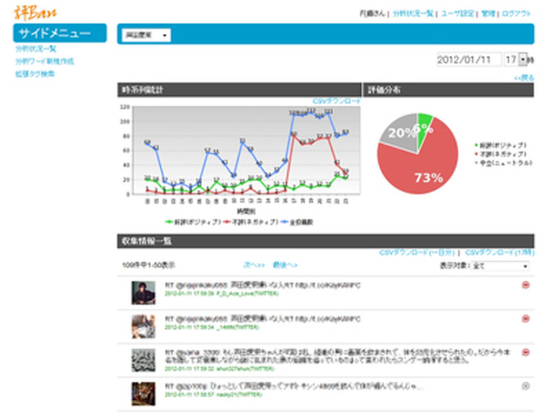The height and width of the screenshot is (415, 552).
Task: Open ユーザ設定 in the top navigation
Action: tap(457, 13)
